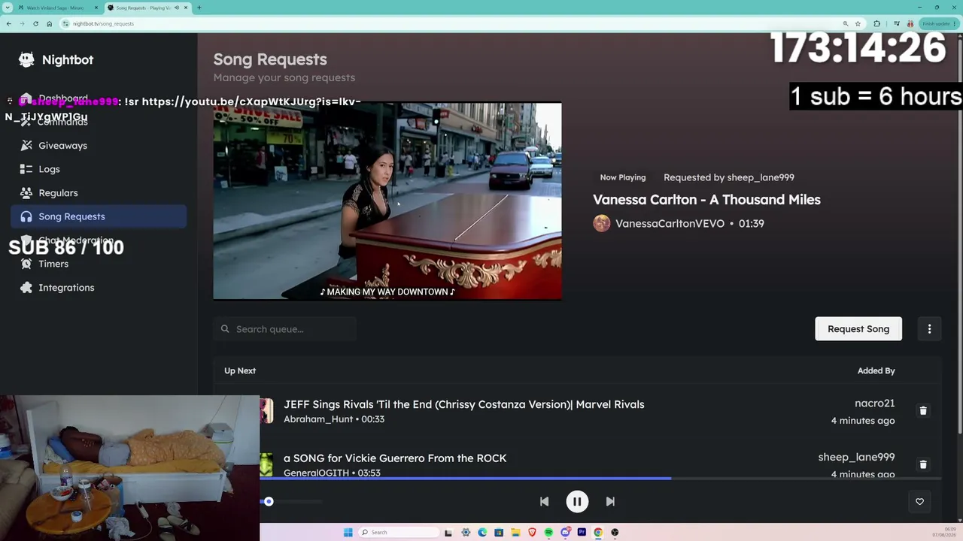The height and width of the screenshot is (541, 963).
Task: Open Spotify from the taskbar
Action: [548, 533]
